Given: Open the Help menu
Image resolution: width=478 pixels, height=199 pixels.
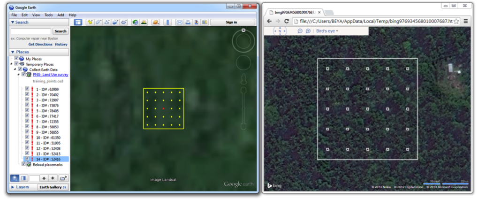Looking at the screenshot, I should [x=73, y=15].
